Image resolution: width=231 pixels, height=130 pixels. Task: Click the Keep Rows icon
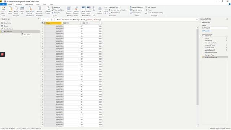pyautogui.click(x=83, y=9)
